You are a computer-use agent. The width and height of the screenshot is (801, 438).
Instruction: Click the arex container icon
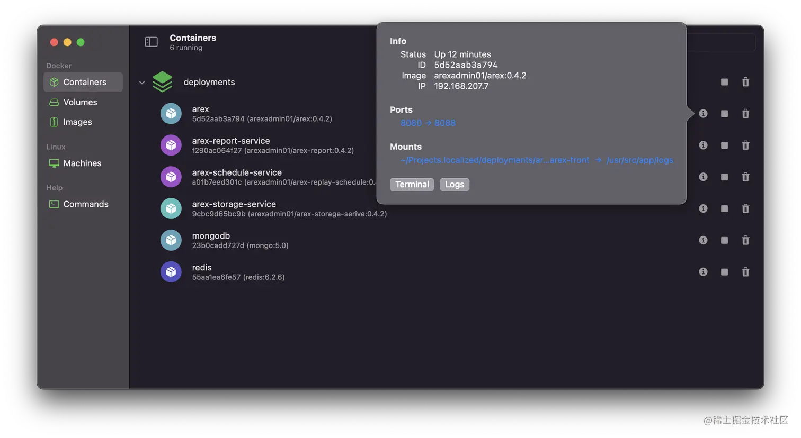171,114
